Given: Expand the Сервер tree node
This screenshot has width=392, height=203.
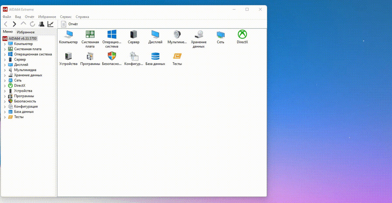Looking at the screenshot, I should point(5,60).
